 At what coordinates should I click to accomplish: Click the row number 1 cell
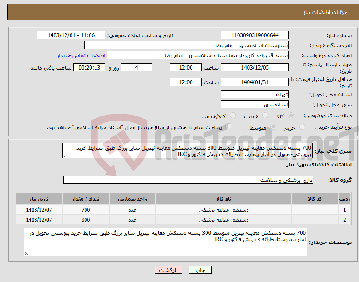pyautogui.click(x=344, y=210)
